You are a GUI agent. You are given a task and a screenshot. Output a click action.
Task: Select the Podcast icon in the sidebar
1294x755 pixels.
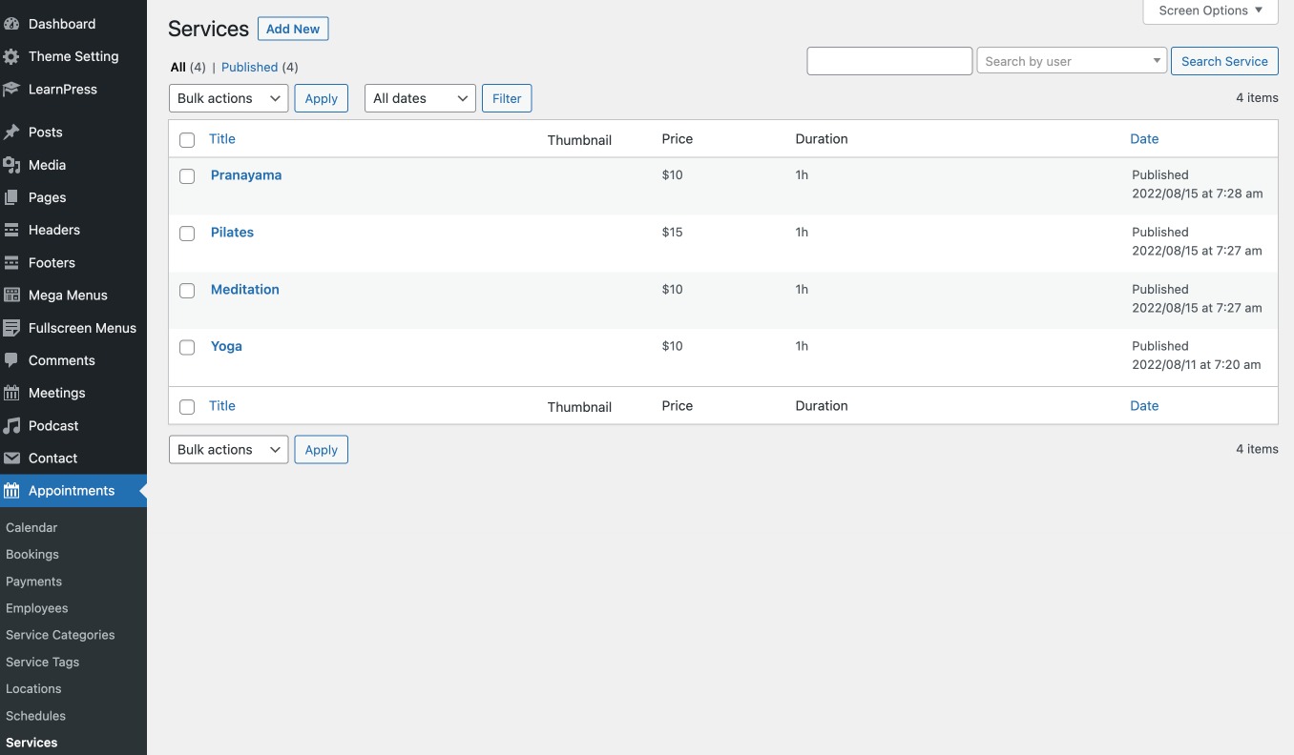tap(13, 425)
